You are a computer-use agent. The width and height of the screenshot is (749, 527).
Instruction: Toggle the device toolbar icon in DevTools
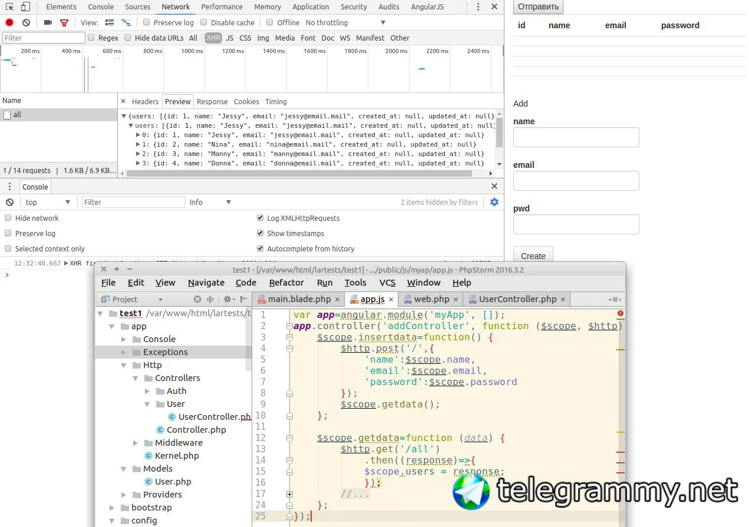[25, 6]
